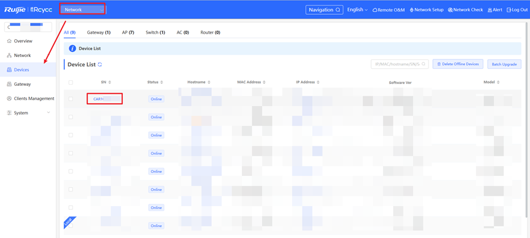The width and height of the screenshot is (530, 238).
Task: Click Delete Offline Devices button
Action: pos(458,64)
